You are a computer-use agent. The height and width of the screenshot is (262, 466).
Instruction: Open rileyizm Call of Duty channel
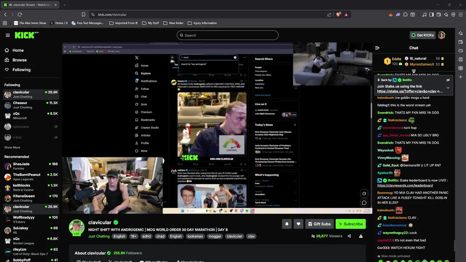[31, 251]
